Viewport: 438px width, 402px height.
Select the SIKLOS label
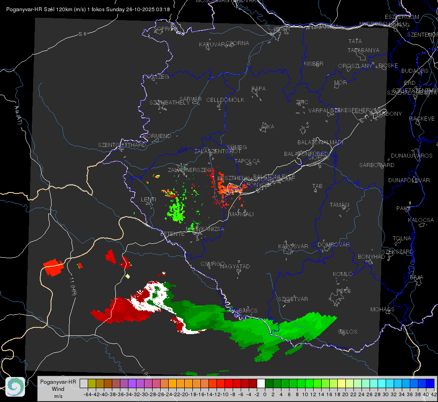click(x=348, y=332)
